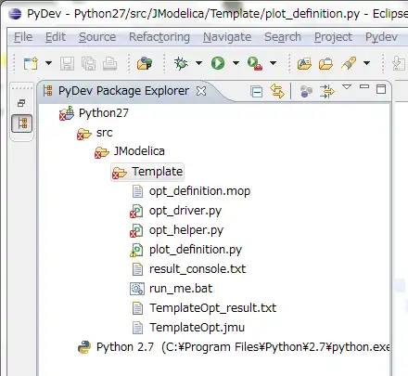Select result_console.txt file
Screen dimensions: 408x376
pos(198,269)
